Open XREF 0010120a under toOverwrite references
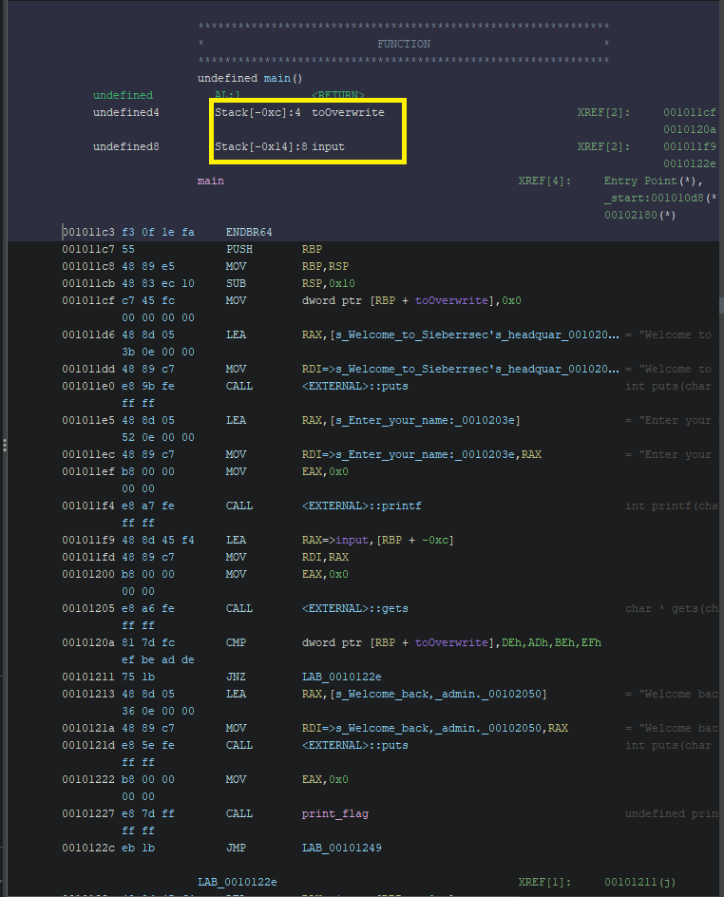This screenshot has height=897, width=724. [x=689, y=129]
